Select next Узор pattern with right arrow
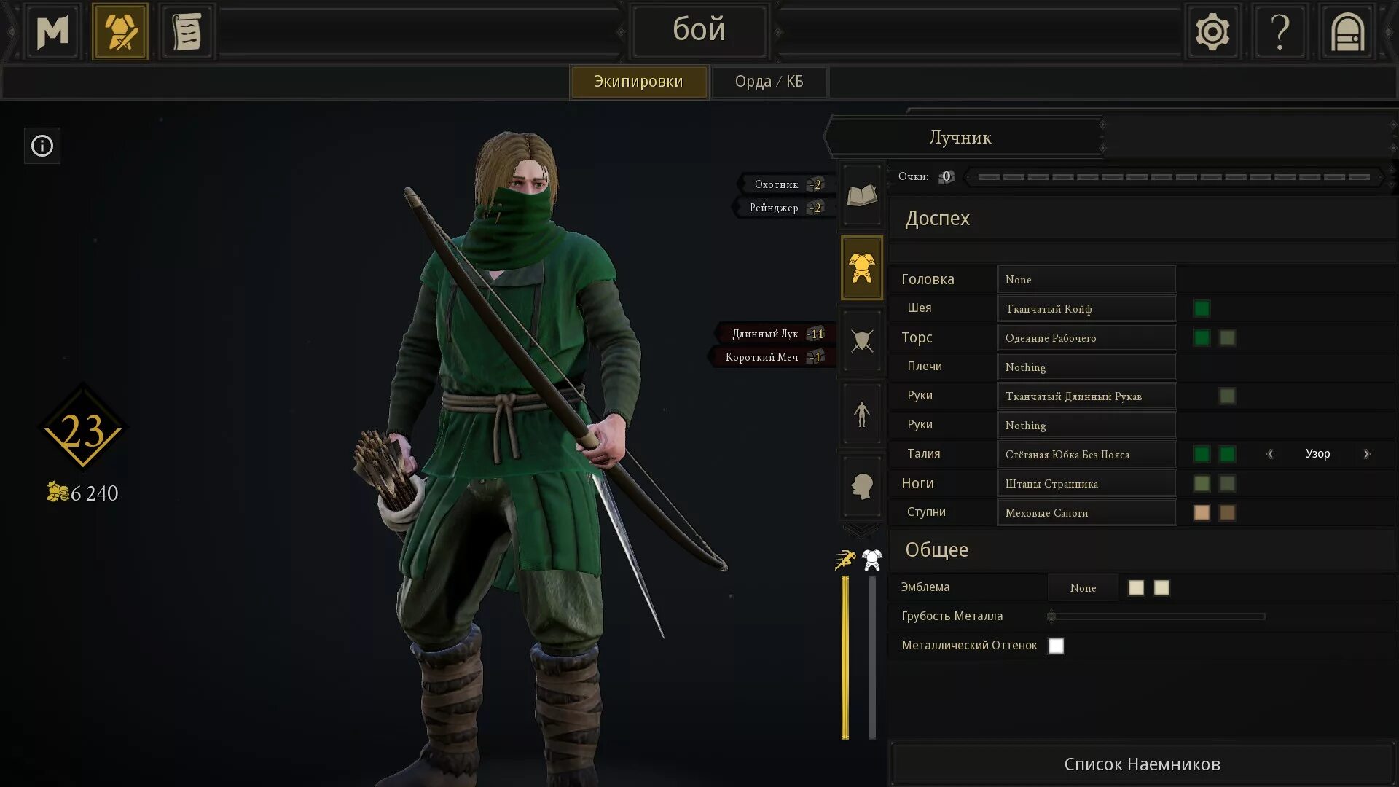Screen dimensions: 1399x787 pyautogui.click(x=1367, y=454)
